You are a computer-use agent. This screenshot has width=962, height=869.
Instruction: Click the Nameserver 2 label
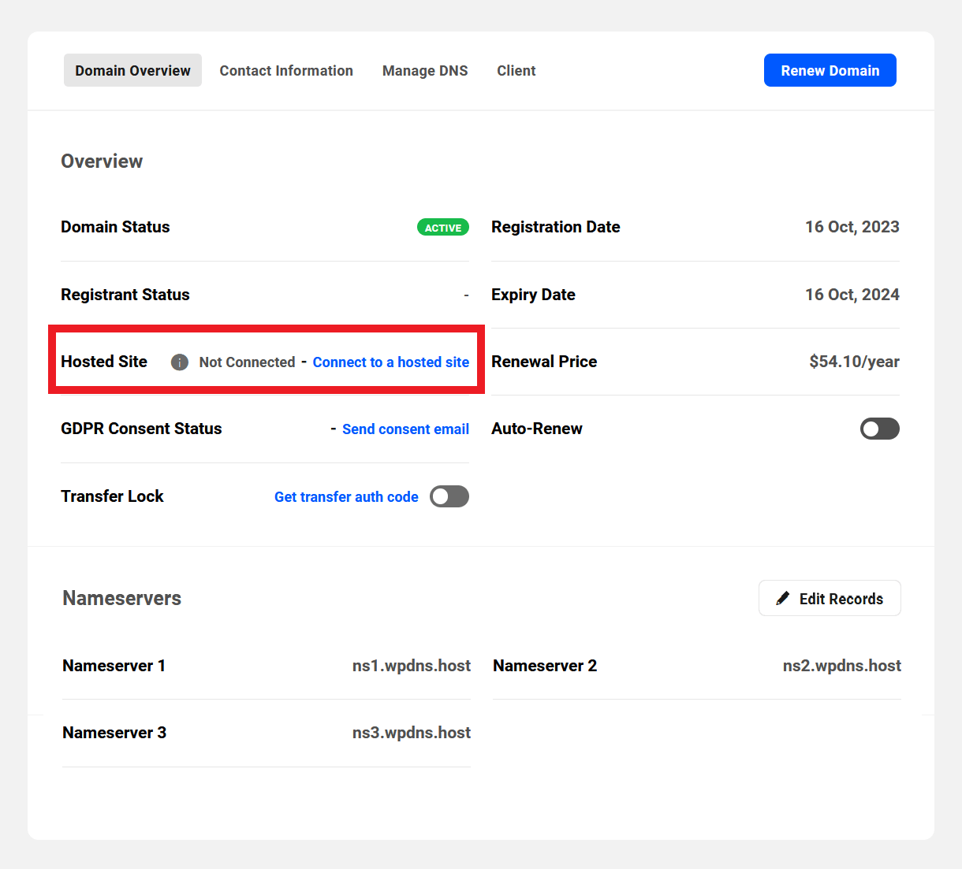point(545,666)
